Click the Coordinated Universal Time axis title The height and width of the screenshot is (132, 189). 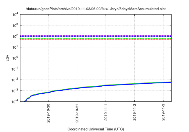click(96, 129)
